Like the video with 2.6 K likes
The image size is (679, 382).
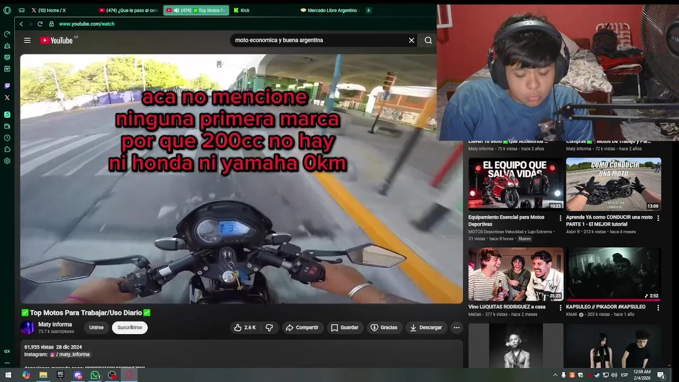(x=245, y=328)
